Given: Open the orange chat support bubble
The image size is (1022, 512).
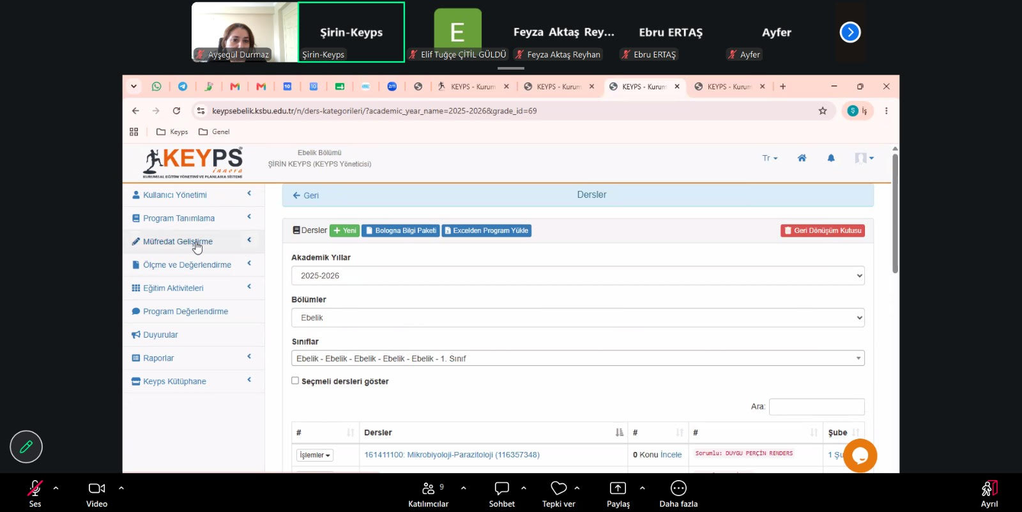Looking at the screenshot, I should coord(860,455).
